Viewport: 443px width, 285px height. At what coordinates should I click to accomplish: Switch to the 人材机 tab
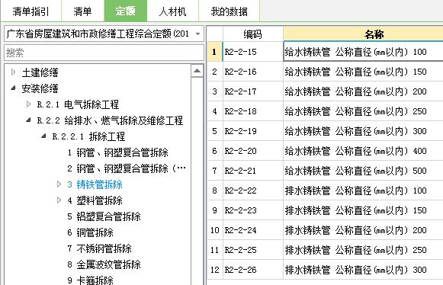click(x=172, y=11)
